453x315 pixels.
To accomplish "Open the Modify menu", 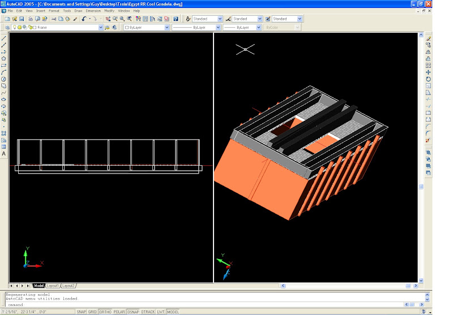I will click(109, 11).
